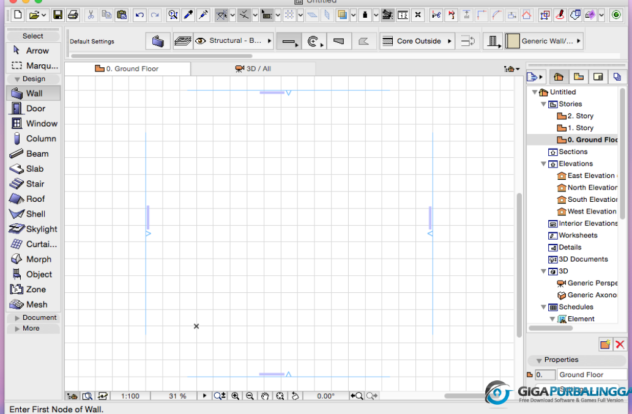Select the Mesh tool
This screenshot has width=632, height=414.
click(34, 305)
